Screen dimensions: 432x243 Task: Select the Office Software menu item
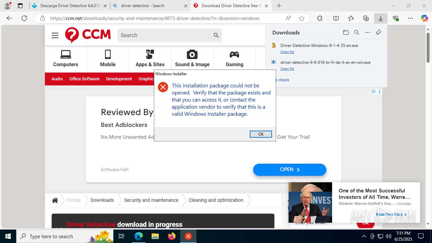point(84,79)
